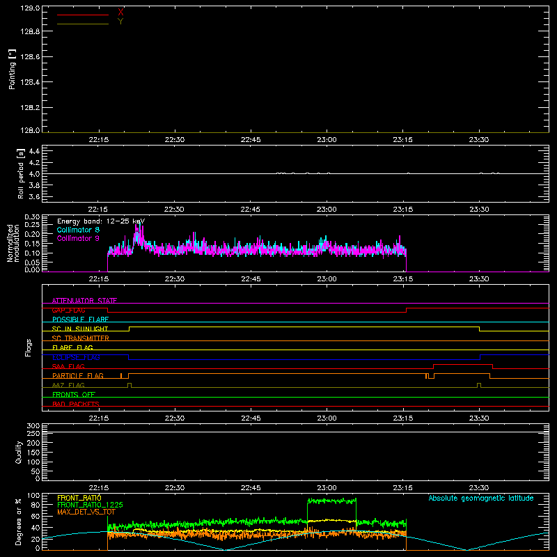The width and height of the screenshot is (557, 557).
Task: Select the red X legend line sample
Action: coord(83,15)
